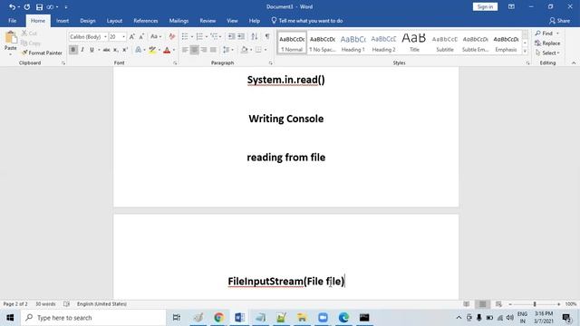
Task: Open the Change Case dropdown
Action: coord(156,36)
